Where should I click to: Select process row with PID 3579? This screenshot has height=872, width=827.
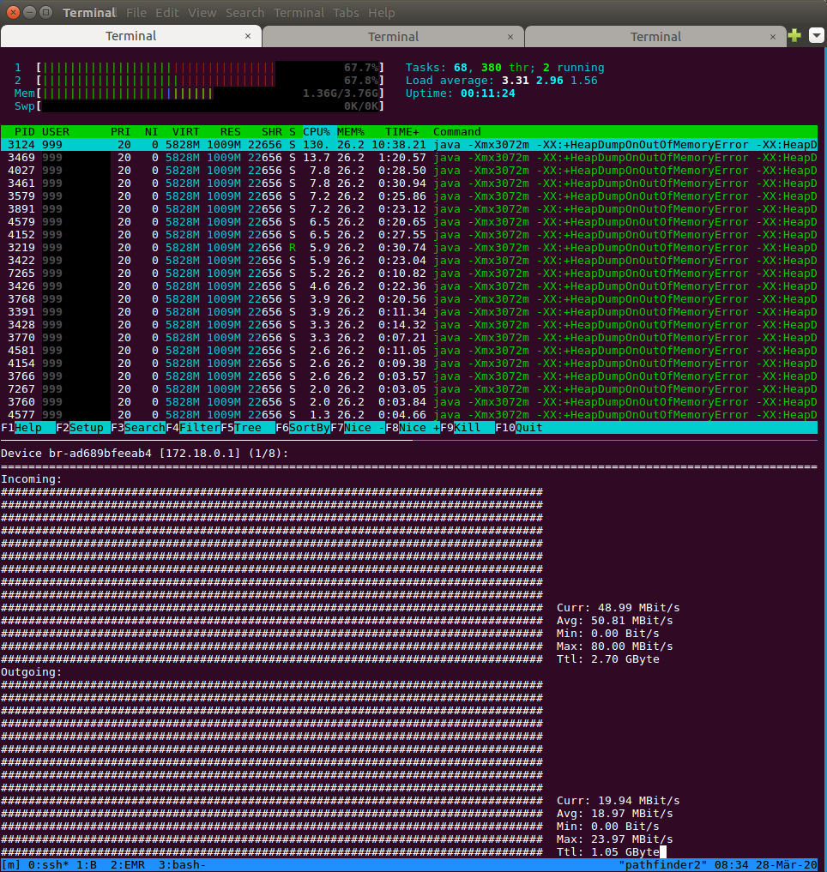(x=409, y=195)
